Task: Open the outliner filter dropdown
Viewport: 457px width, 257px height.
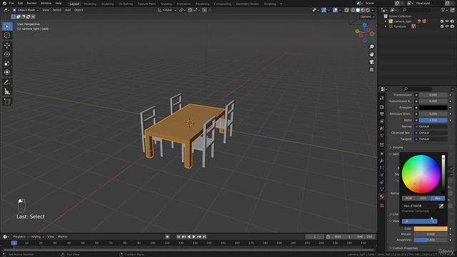Action: pos(444,10)
